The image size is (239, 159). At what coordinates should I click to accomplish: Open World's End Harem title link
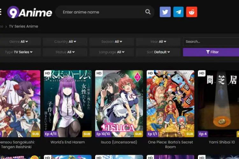(68, 142)
